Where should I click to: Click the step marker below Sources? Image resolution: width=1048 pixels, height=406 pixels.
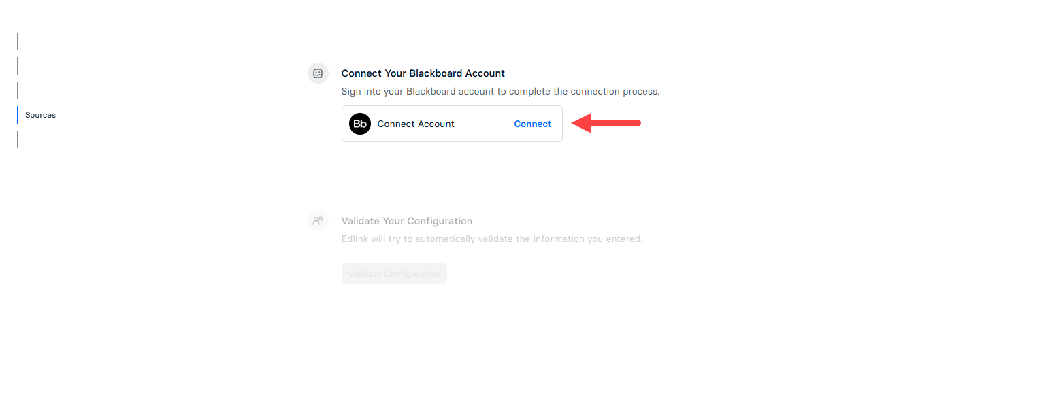pos(18,139)
